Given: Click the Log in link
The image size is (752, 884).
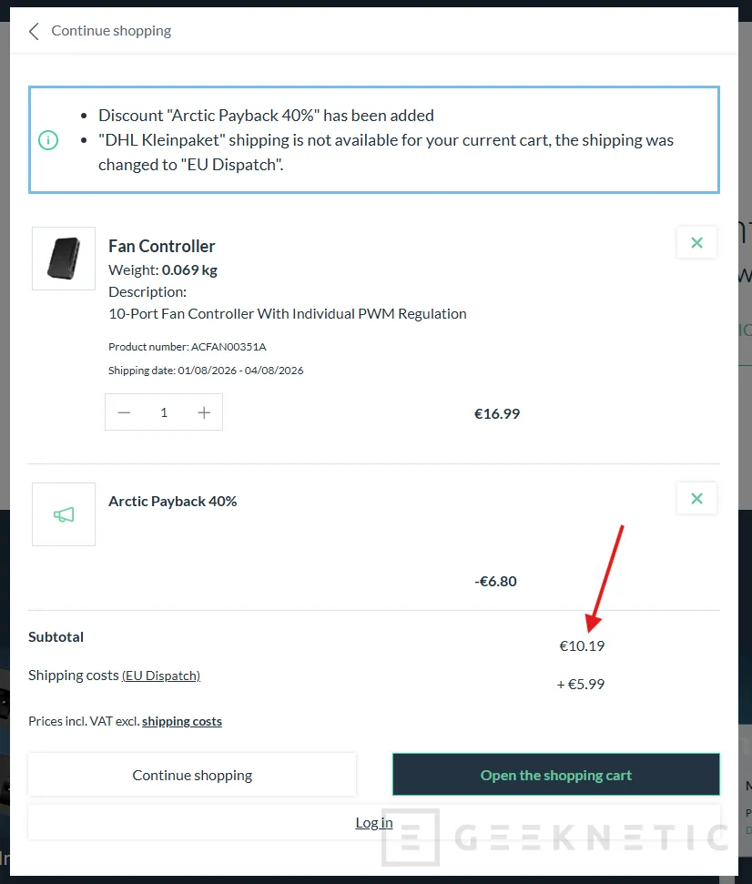Looking at the screenshot, I should click(374, 823).
